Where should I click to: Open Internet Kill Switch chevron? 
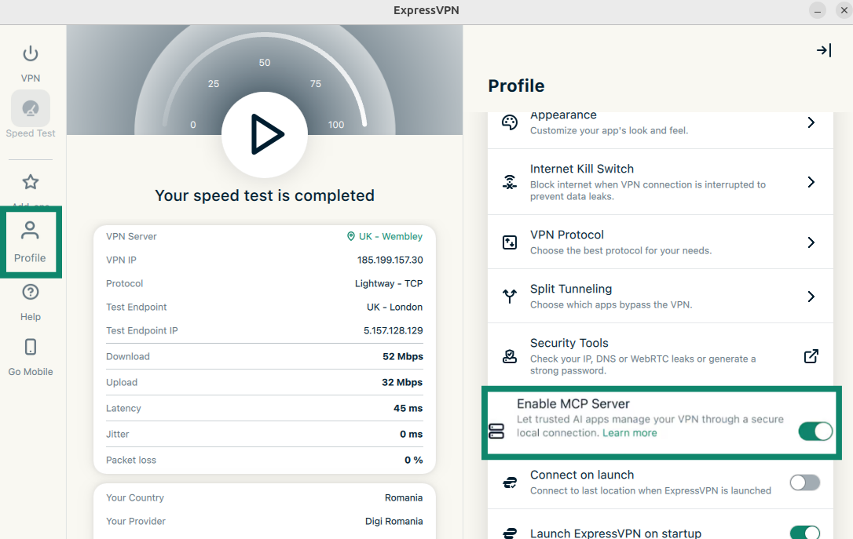click(x=811, y=182)
